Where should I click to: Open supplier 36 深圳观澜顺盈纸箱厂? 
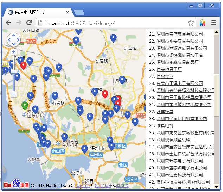(x=176, y=140)
